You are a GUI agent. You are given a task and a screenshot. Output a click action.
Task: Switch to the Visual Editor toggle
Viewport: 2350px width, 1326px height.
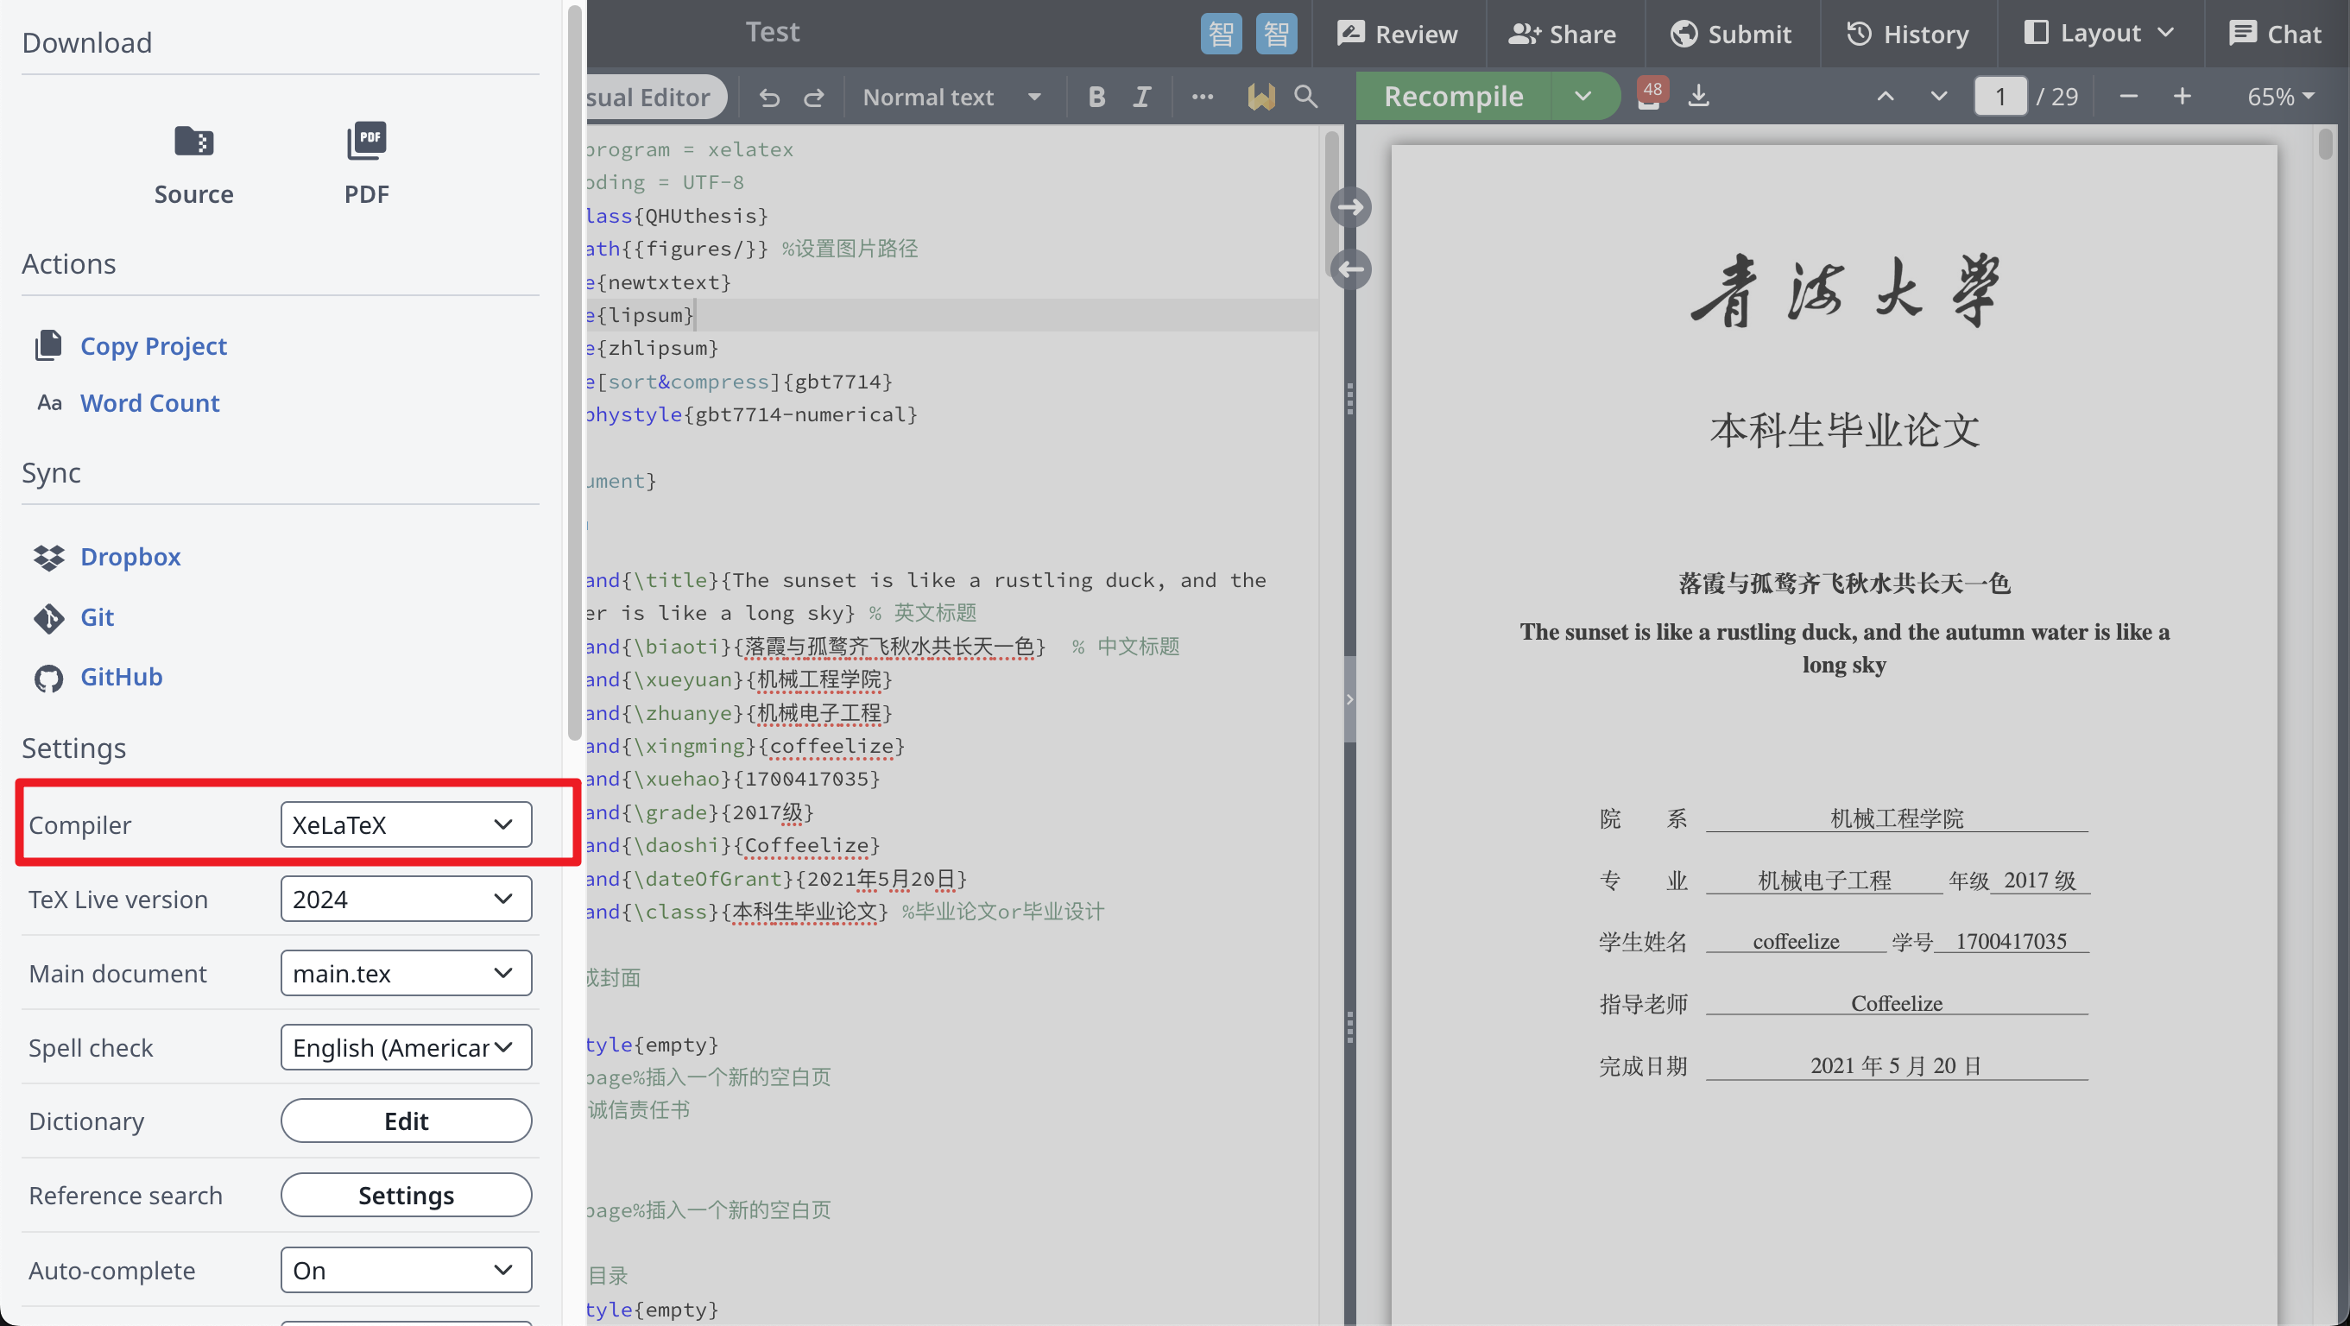coord(651,97)
